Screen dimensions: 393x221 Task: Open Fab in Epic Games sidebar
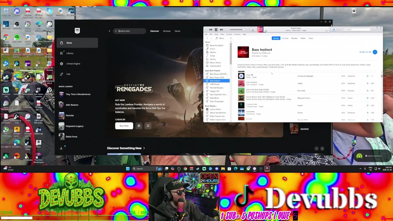[x=77, y=74]
